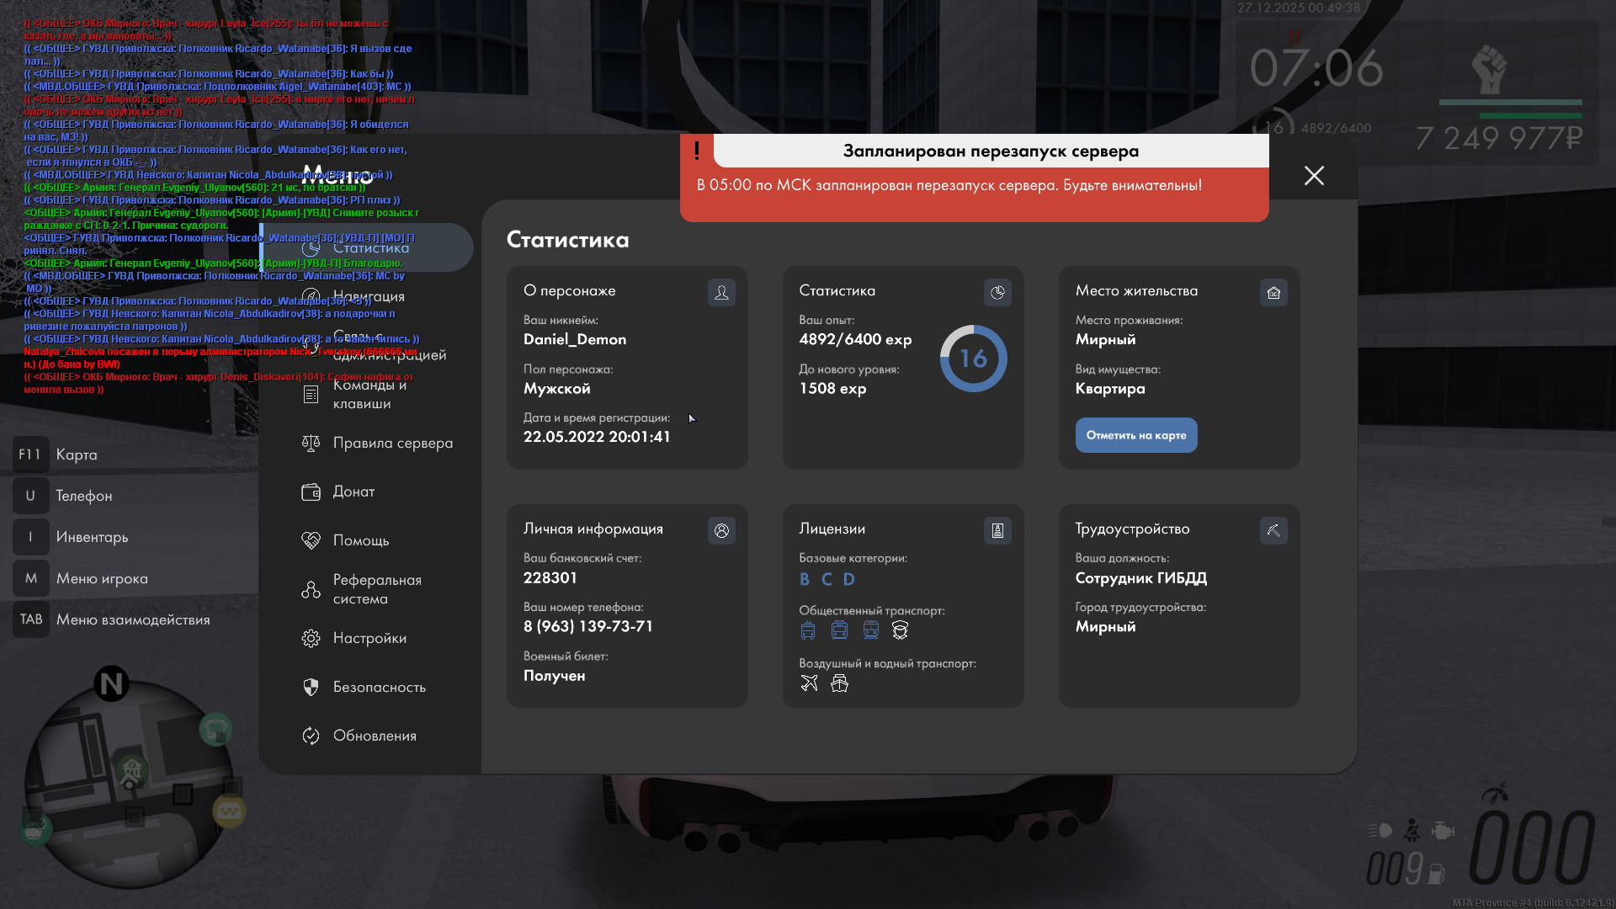Click the account icon in Личная информация card

coord(721,530)
